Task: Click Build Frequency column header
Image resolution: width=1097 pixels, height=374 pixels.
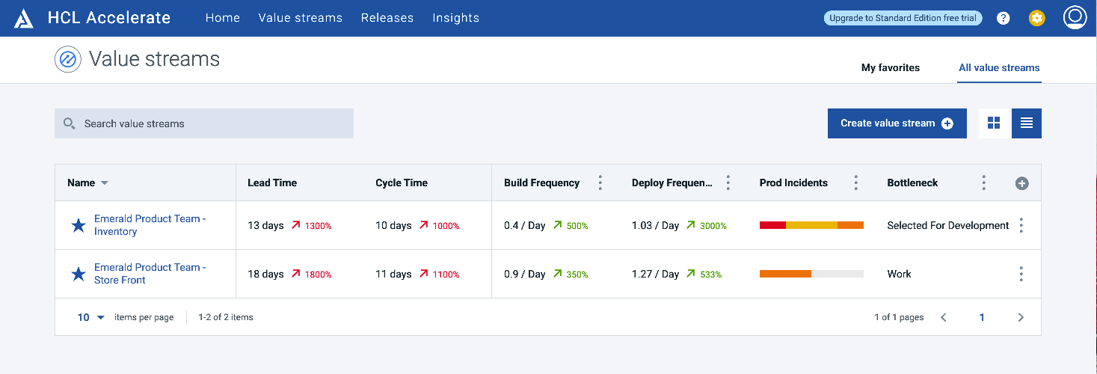Action: point(541,183)
